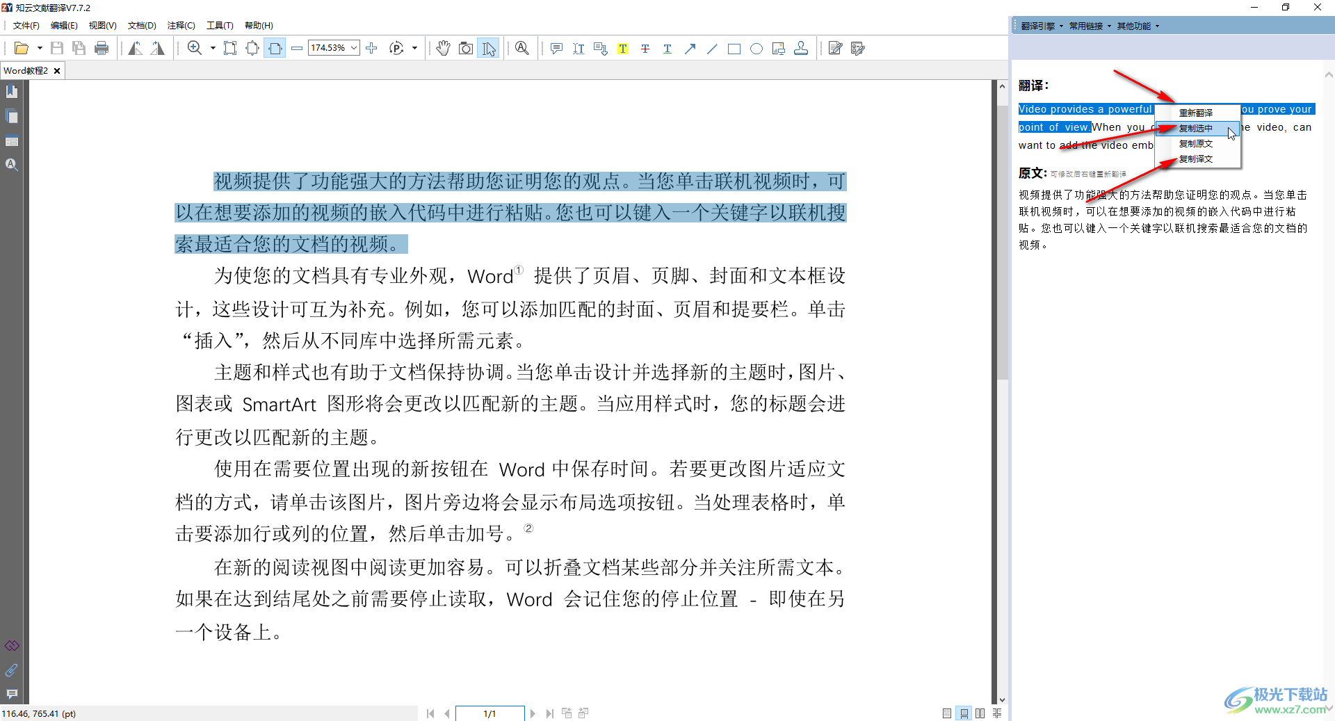
Task: Open the 其他功能 dropdown
Action: coord(1138,26)
